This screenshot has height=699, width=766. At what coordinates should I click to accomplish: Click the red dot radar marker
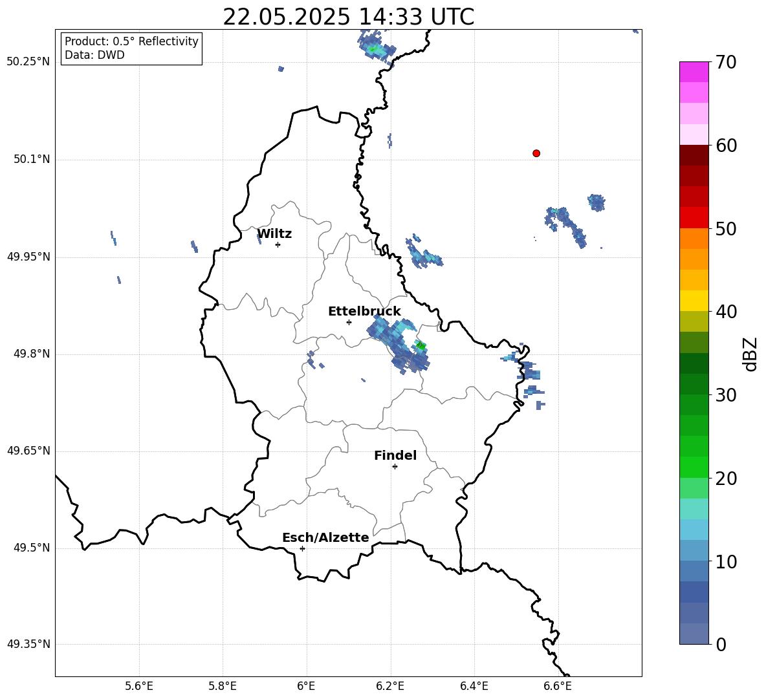point(536,153)
